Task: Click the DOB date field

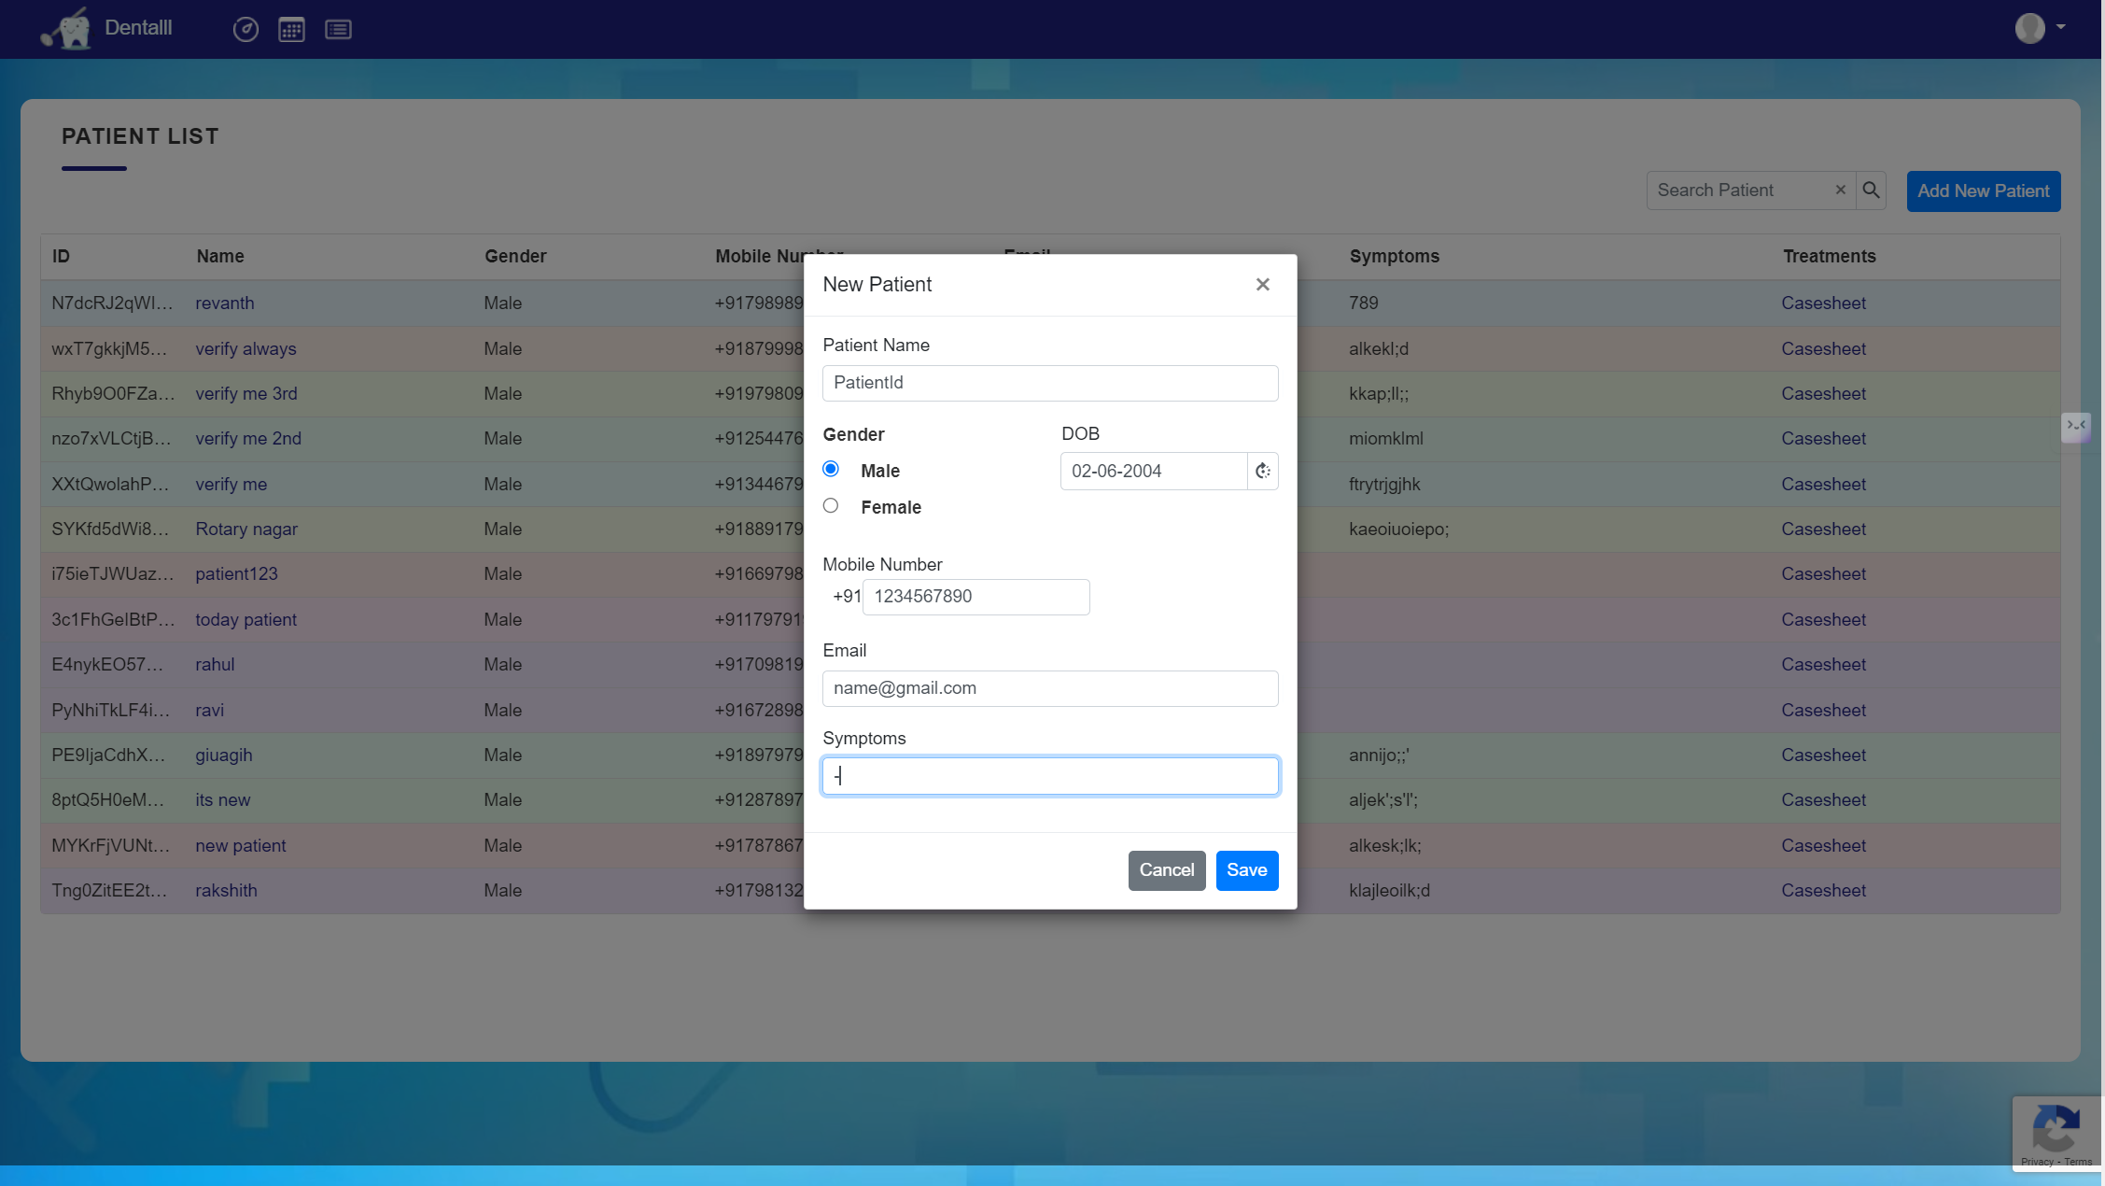Action: click(1153, 472)
